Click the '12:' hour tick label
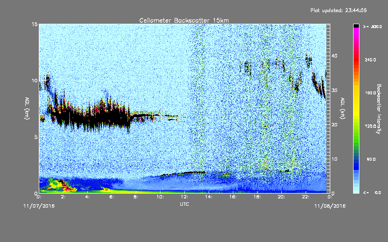 tap(184, 197)
